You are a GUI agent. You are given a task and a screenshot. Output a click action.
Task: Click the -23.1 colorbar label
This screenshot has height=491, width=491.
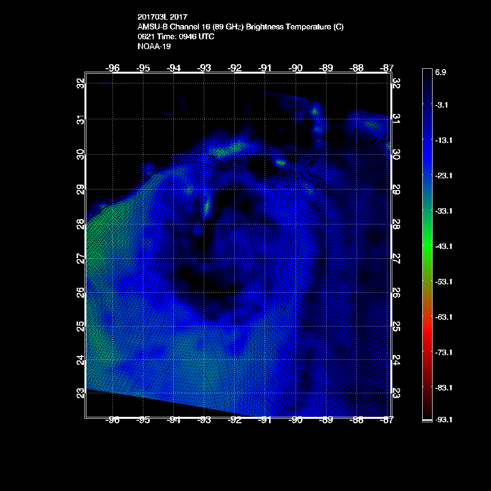pyautogui.click(x=444, y=176)
